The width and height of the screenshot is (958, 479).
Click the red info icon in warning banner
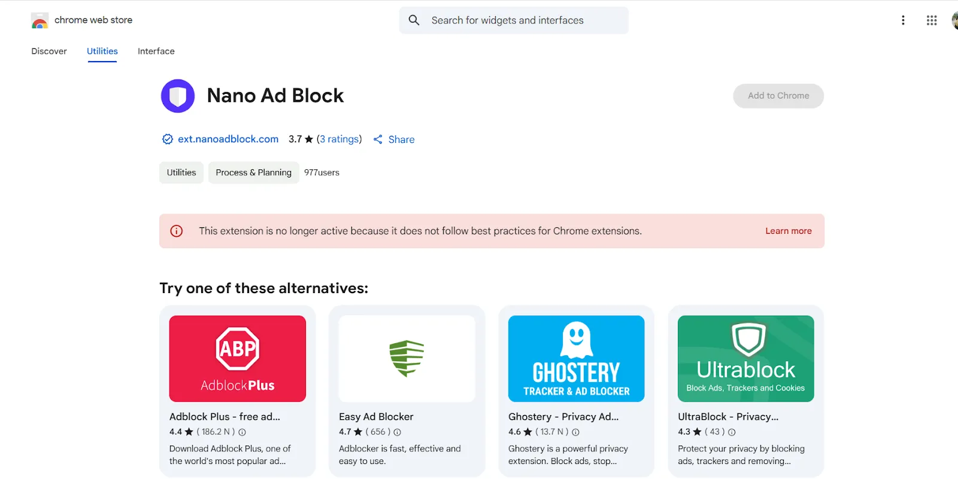177,231
